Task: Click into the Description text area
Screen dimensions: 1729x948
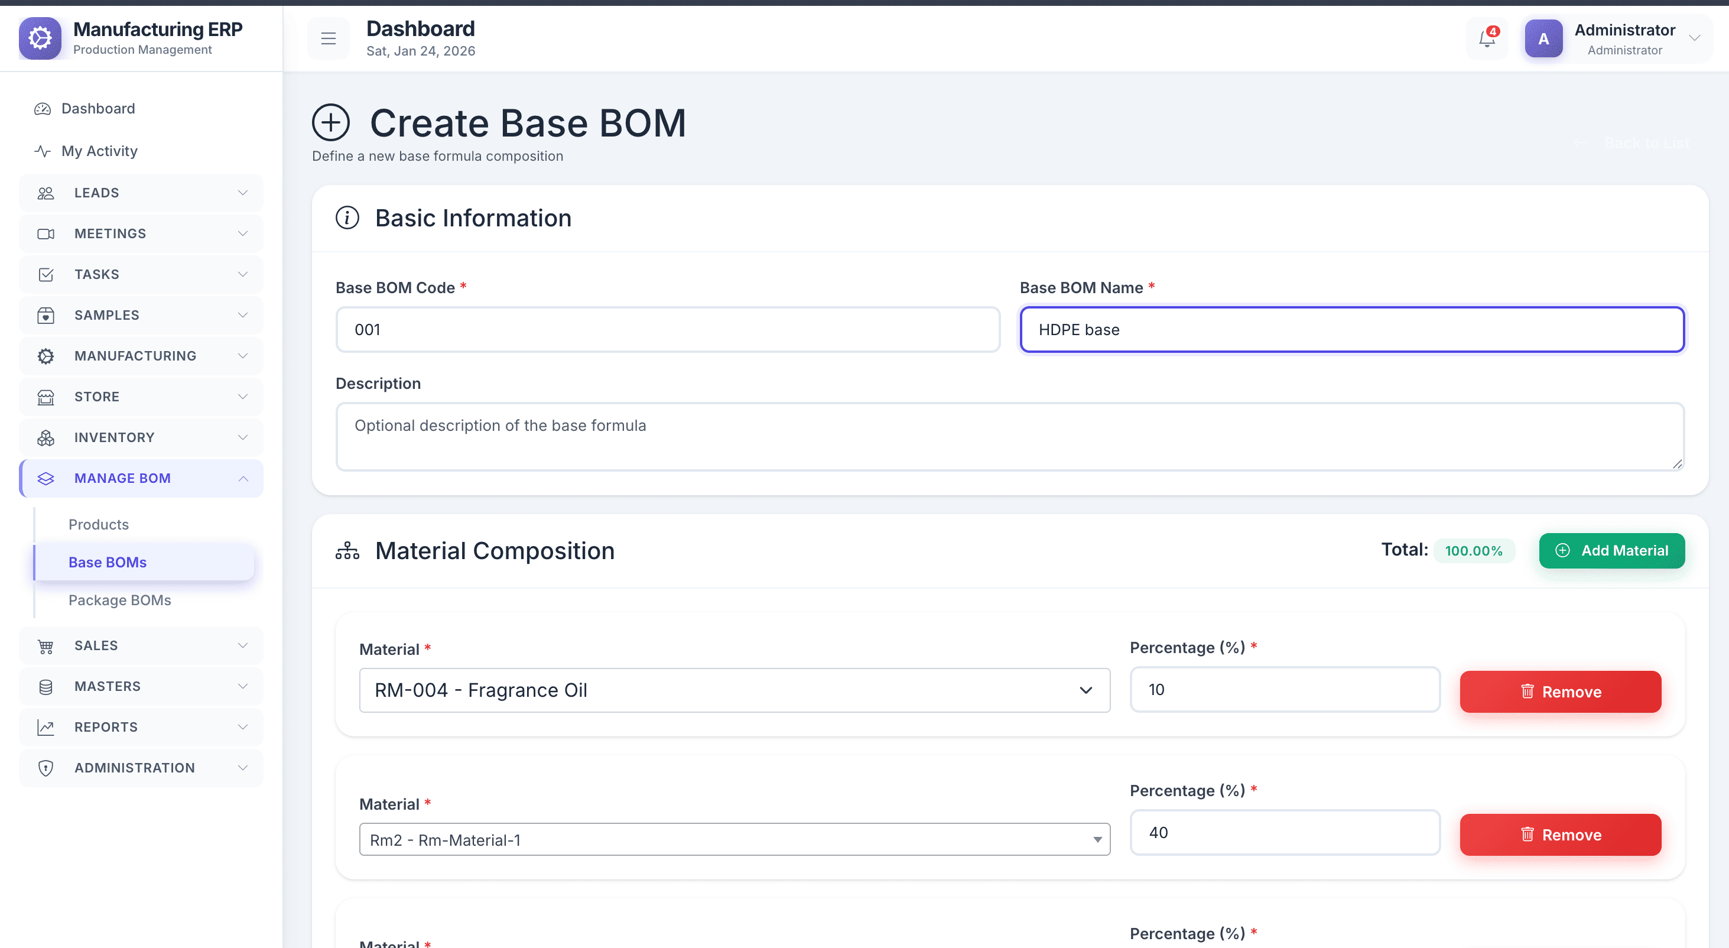Action: pyautogui.click(x=1009, y=436)
